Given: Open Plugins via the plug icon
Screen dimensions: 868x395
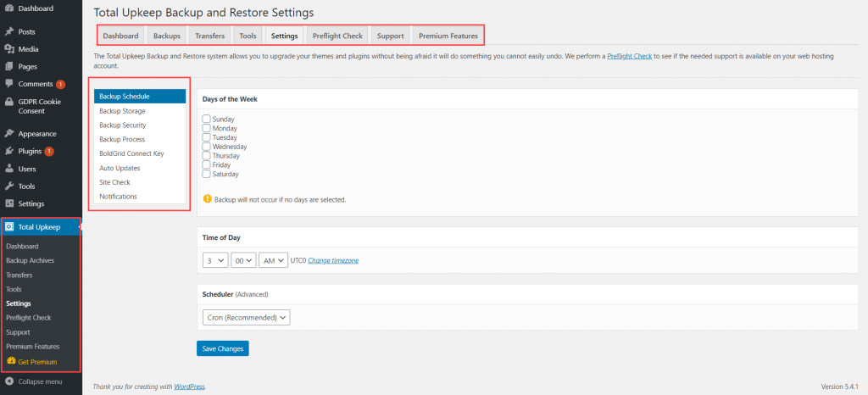Looking at the screenshot, I should (9, 151).
